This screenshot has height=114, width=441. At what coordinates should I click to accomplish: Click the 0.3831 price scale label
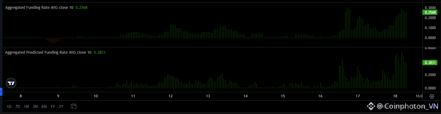pyautogui.click(x=430, y=62)
